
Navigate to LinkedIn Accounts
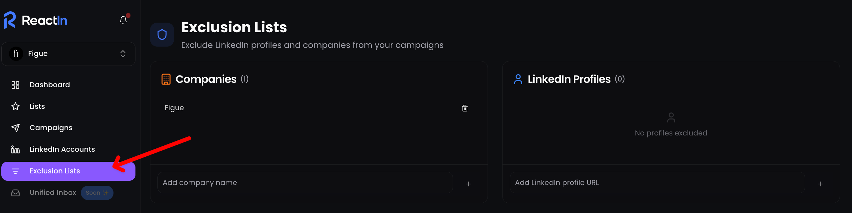tap(62, 149)
